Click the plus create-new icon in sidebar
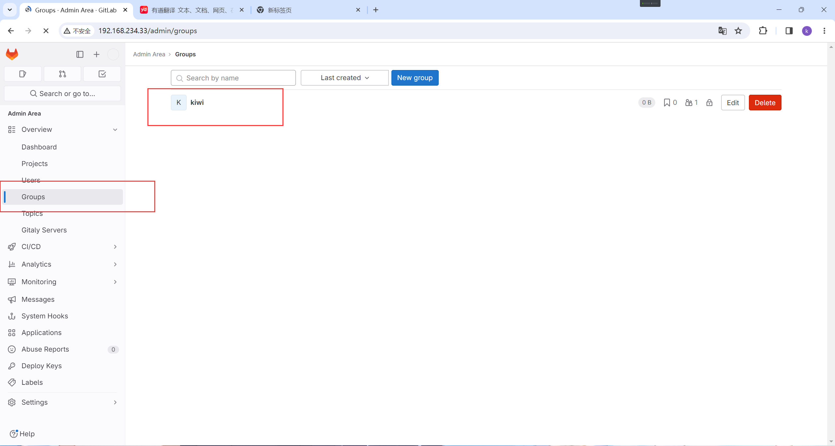Image resolution: width=835 pixels, height=446 pixels. (x=97, y=54)
